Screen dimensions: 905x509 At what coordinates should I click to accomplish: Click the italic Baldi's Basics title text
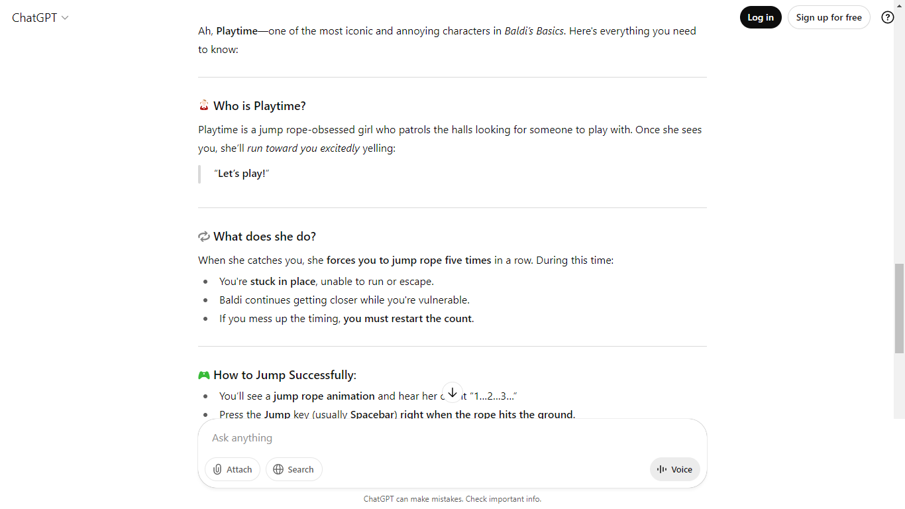point(534,30)
